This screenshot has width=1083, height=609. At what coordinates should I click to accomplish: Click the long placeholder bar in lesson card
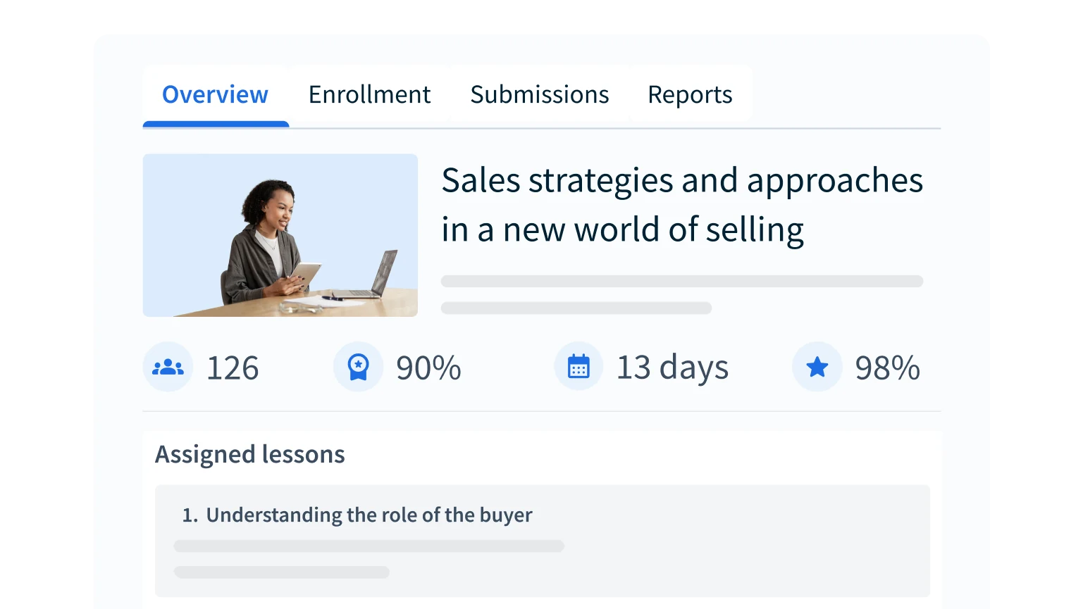369,546
